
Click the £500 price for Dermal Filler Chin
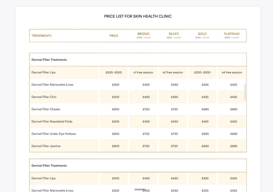pos(116,97)
